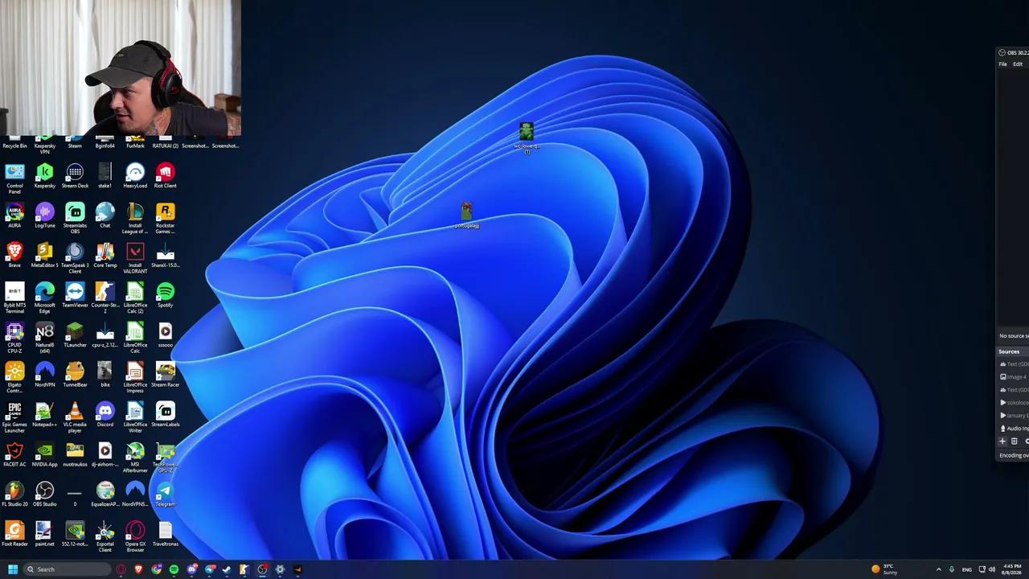Select the paint.net desktop icon
This screenshot has height=579, width=1029.
[x=44, y=534]
